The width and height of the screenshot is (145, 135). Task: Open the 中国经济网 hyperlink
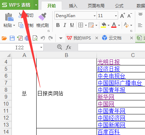click(x=112, y=118)
